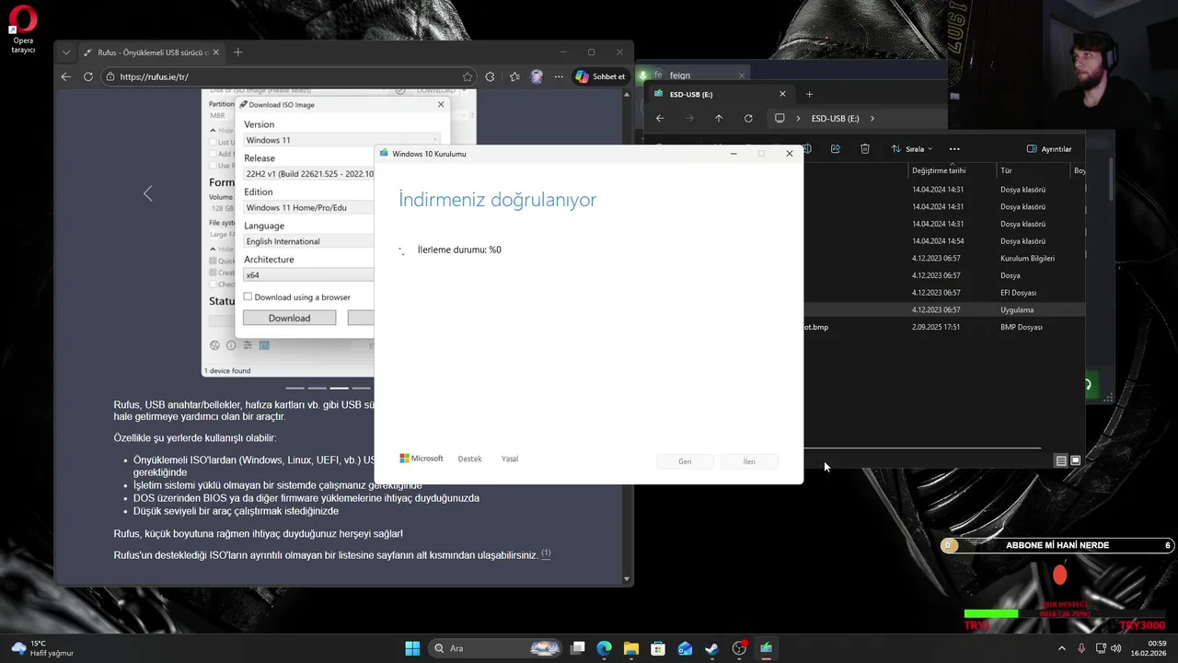Expand chevron after ESD-USB (E:) in breadcrumb
Image resolution: width=1178 pixels, height=663 pixels.
872,118
